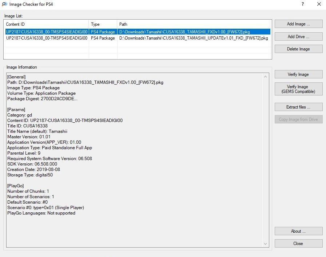Close the Image Checker window
The width and height of the screenshot is (326, 257).
(x=319, y=4)
